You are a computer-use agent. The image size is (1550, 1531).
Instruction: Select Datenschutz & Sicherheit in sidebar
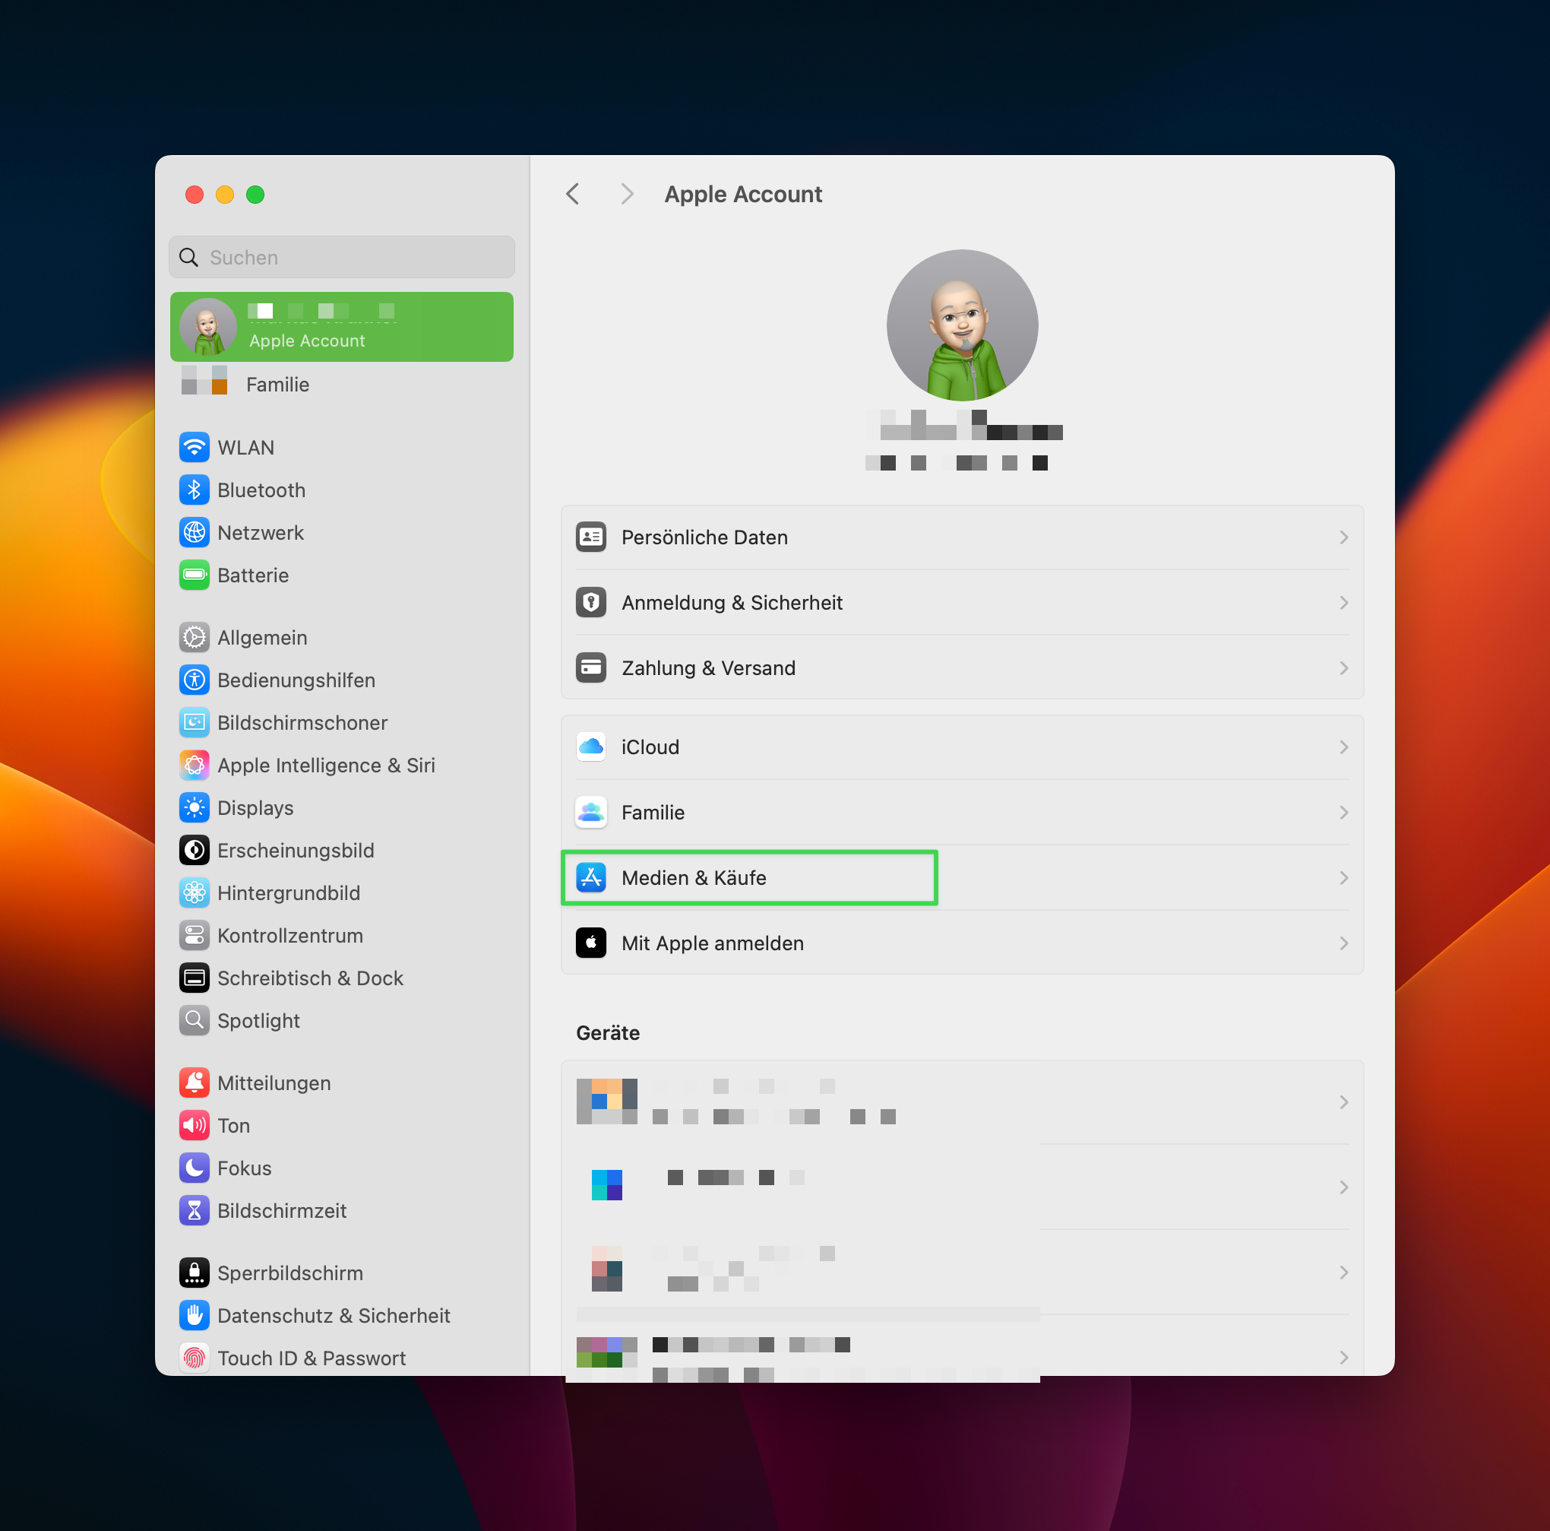333,1315
